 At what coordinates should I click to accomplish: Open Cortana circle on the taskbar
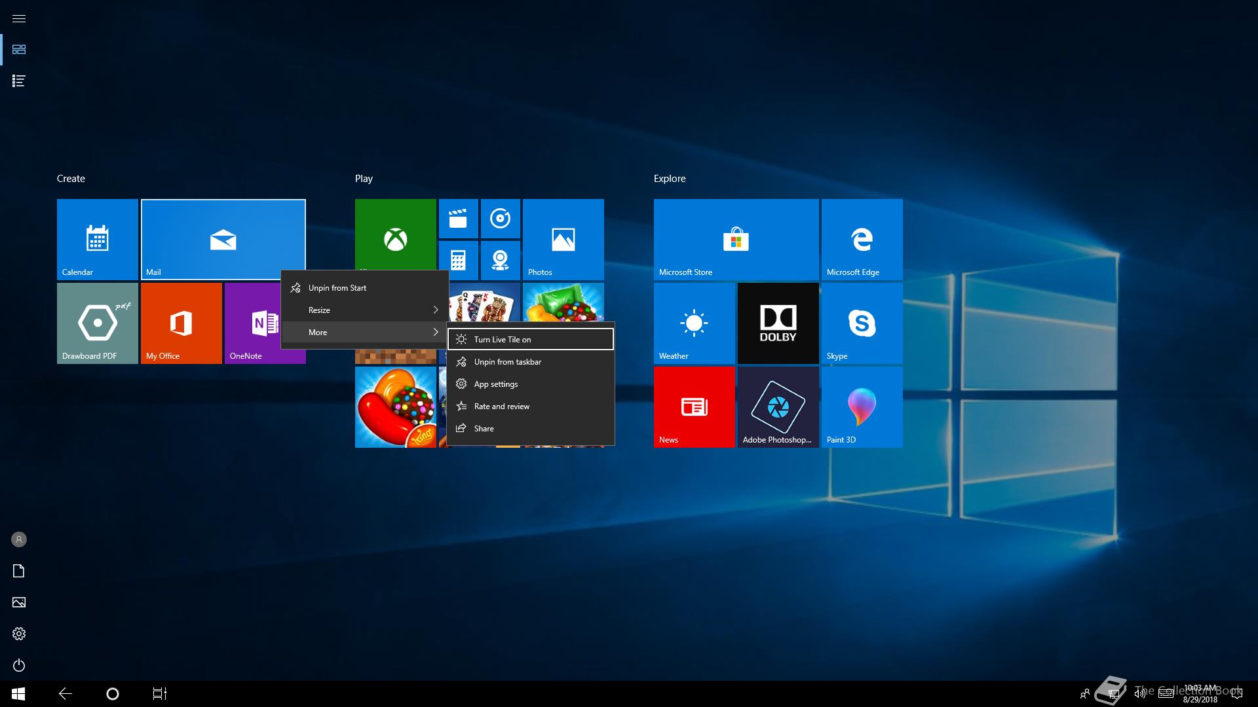[x=113, y=694]
